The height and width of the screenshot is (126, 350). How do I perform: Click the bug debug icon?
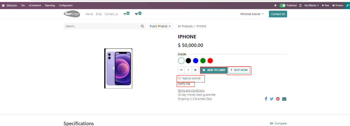(275, 5)
